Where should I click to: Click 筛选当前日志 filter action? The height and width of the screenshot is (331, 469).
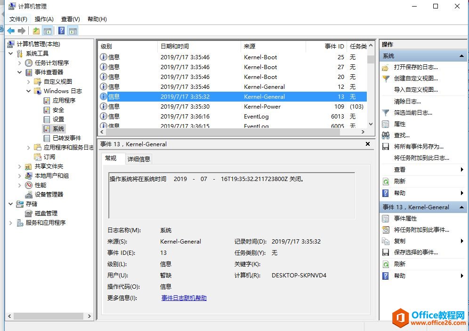point(412,113)
